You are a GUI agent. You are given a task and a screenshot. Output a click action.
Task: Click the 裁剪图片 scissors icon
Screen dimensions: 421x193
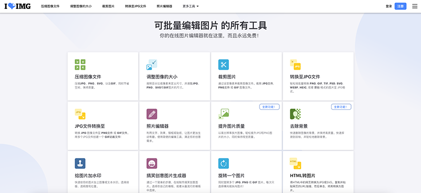pos(223,65)
